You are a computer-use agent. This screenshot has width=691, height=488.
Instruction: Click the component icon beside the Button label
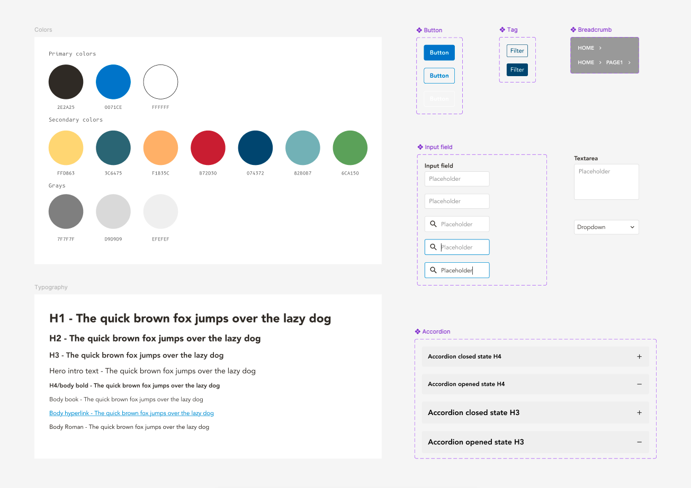(x=419, y=30)
